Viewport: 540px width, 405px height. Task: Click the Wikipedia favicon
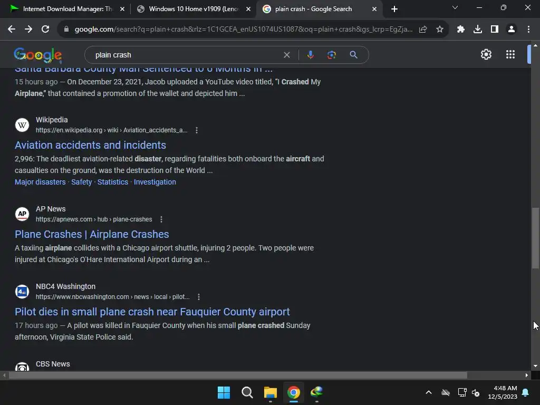pyautogui.click(x=22, y=124)
